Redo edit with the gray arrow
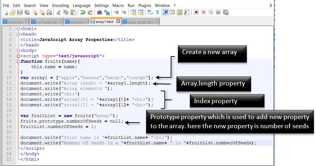The width and height of the screenshot is (316, 166). (90, 12)
